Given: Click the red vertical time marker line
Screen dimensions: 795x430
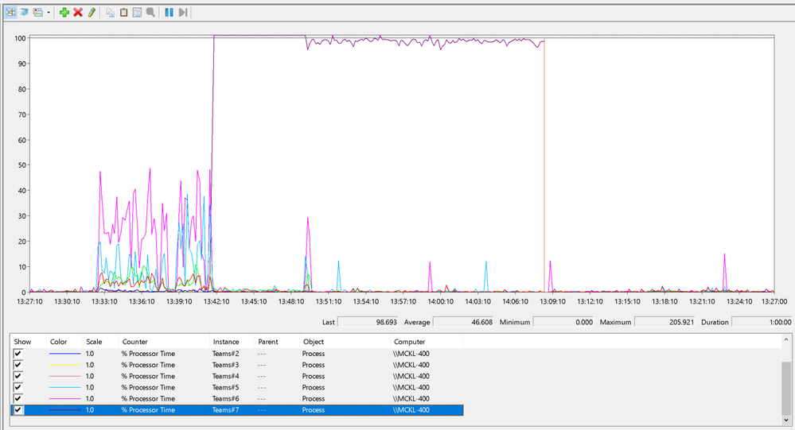Looking at the screenshot, I should coord(544,165).
